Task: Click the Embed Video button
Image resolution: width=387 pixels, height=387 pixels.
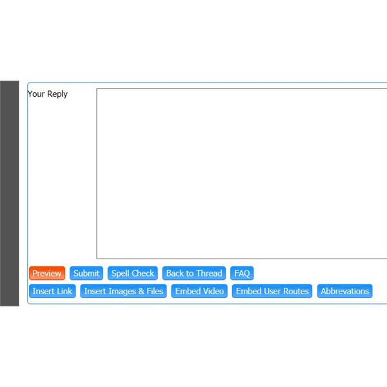Action: (x=199, y=291)
